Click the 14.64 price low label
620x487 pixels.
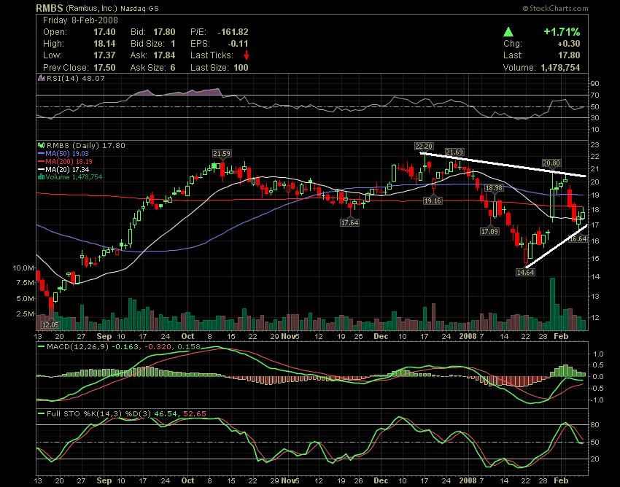(525, 272)
